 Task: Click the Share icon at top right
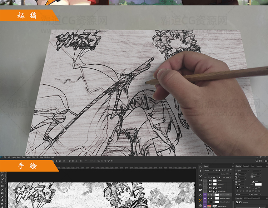click(x=266, y=161)
